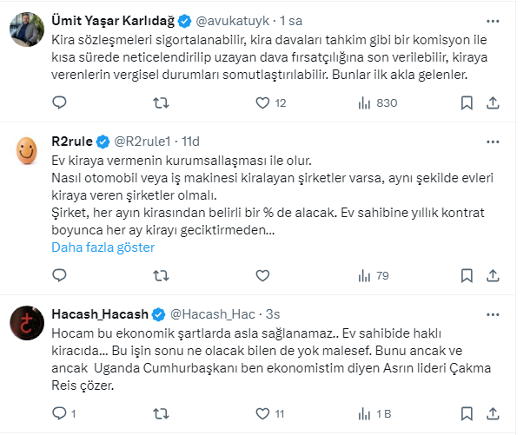The width and height of the screenshot is (530, 435).
Task: View analytics showing 79 views
Action: [x=365, y=277]
